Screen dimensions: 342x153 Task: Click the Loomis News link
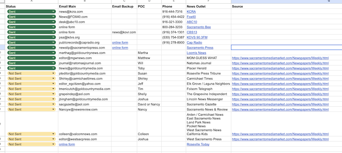click(x=196, y=53)
